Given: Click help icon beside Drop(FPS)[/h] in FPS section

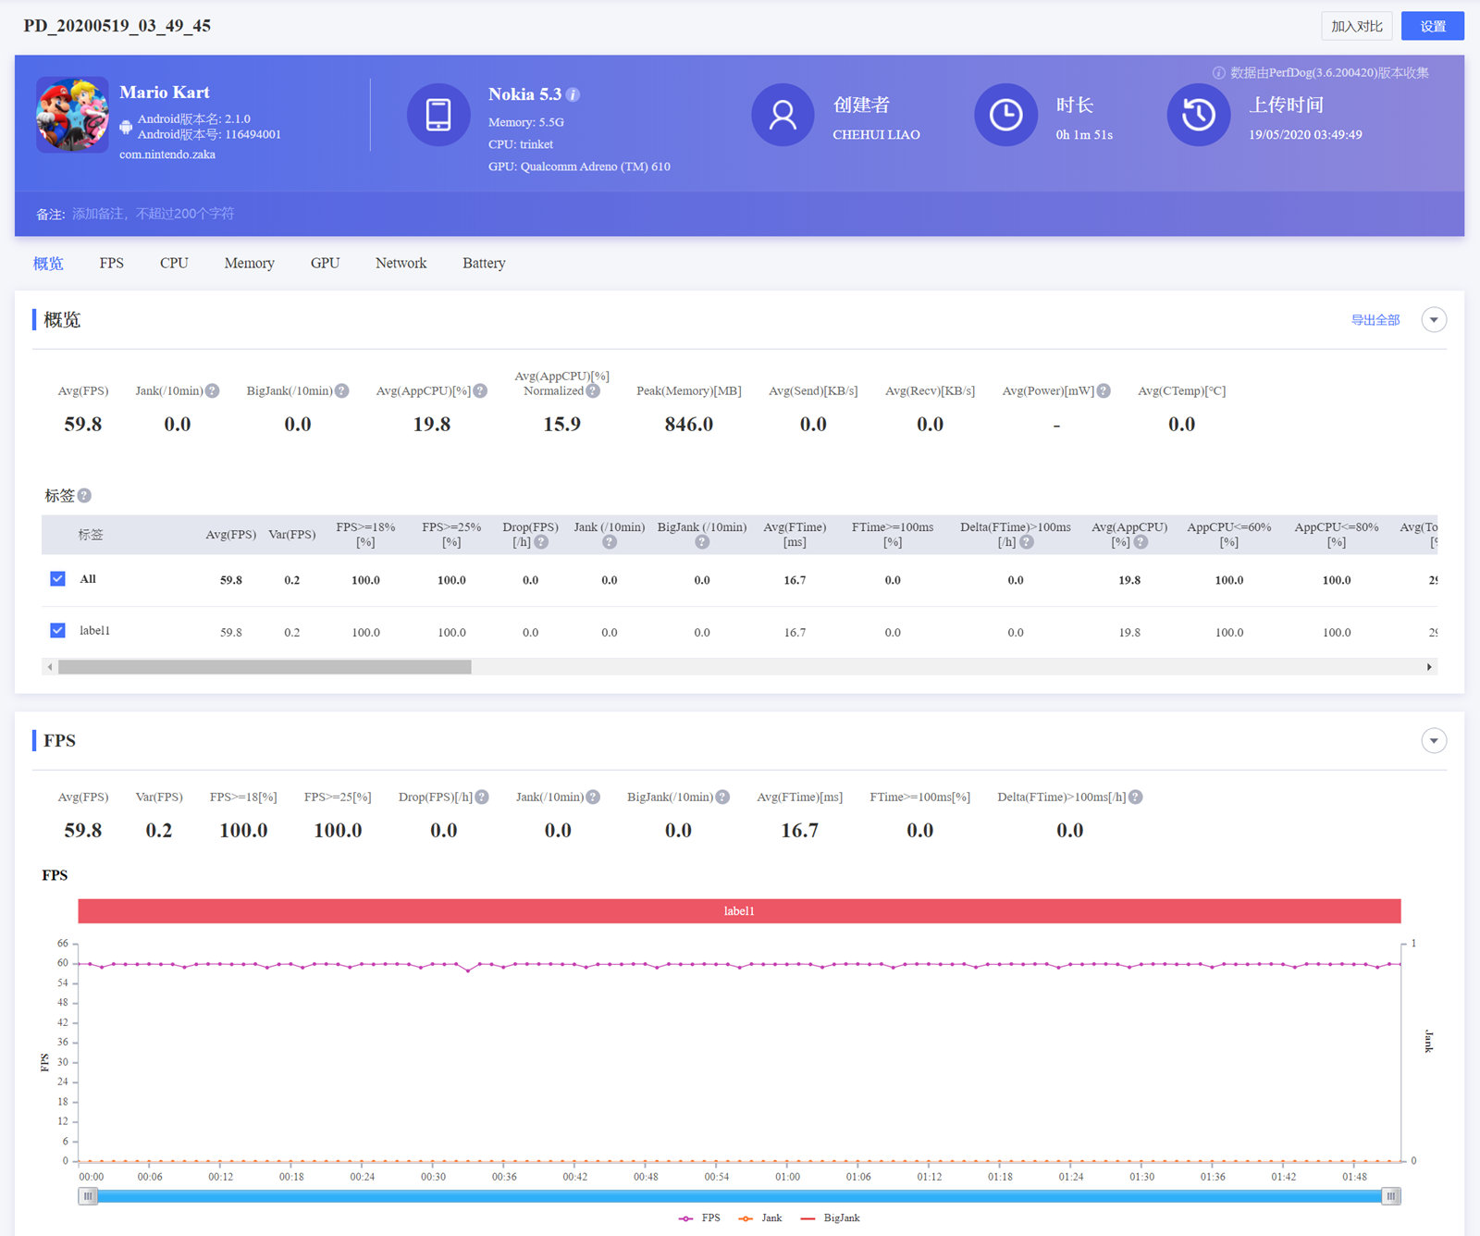Looking at the screenshot, I should point(482,797).
